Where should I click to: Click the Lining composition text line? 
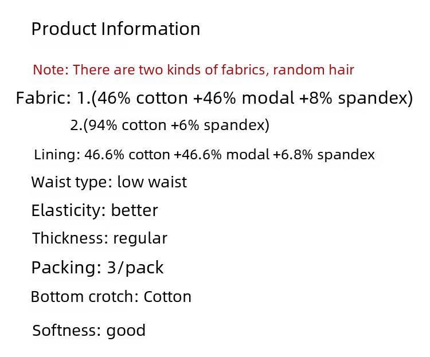pyautogui.click(x=204, y=155)
